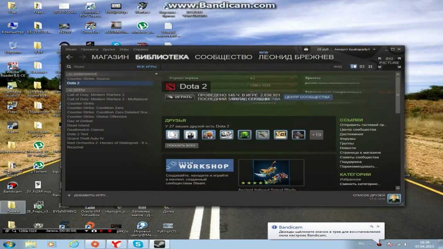This screenshot has height=249, width=443.
Task: Click the plus icon beside ИЗБРАННОЕ
Action: tap(156, 74)
